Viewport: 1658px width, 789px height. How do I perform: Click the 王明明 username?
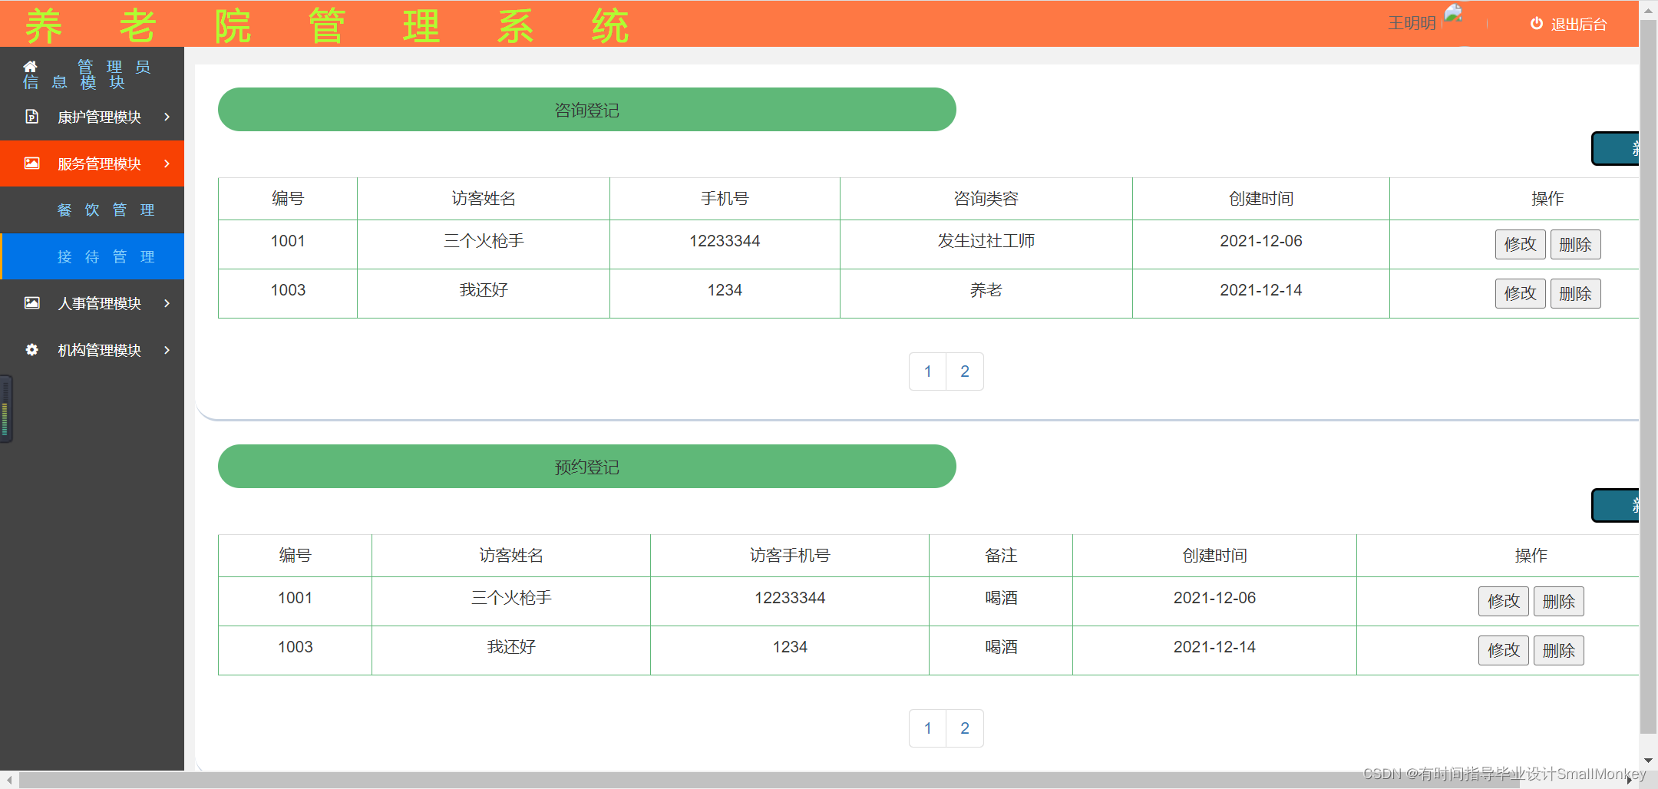pos(1412,23)
